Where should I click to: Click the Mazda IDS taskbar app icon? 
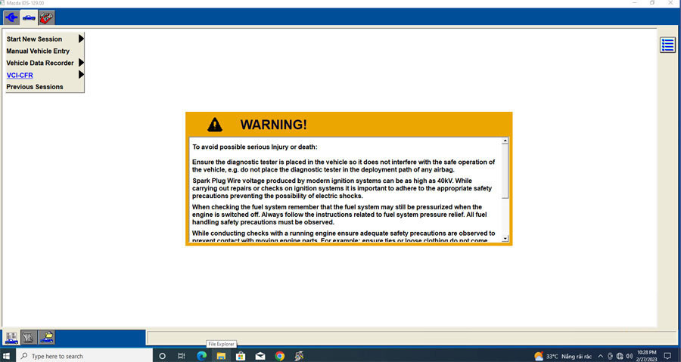[x=300, y=356]
